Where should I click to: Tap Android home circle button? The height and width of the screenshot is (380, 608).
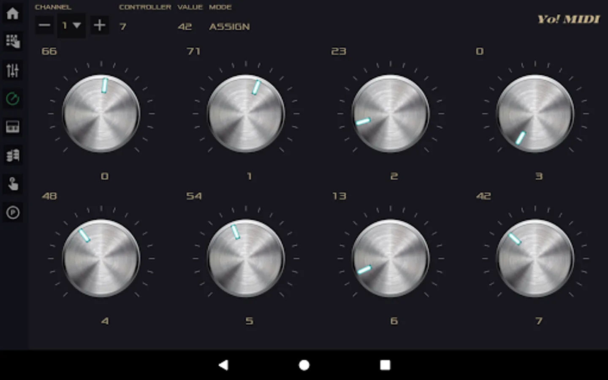pos(304,365)
